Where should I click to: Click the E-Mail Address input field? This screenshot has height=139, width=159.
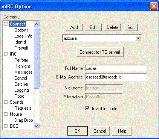[116, 77]
